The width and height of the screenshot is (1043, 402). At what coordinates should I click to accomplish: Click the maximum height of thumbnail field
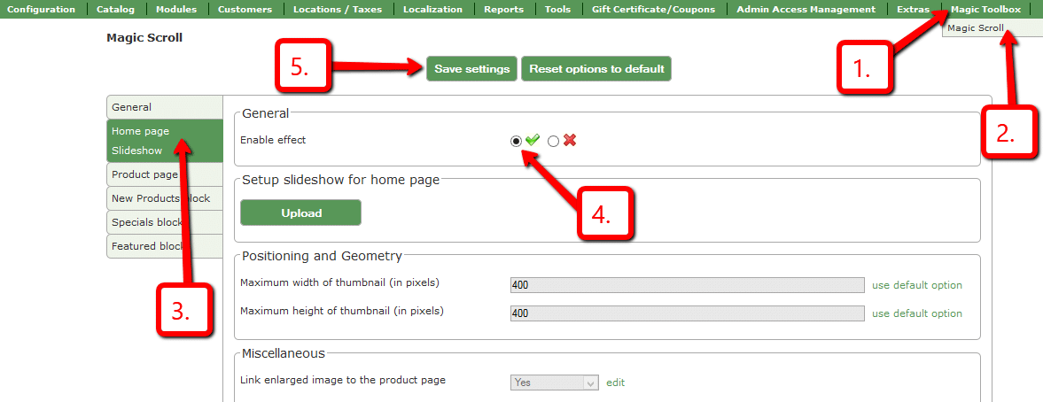(x=687, y=313)
